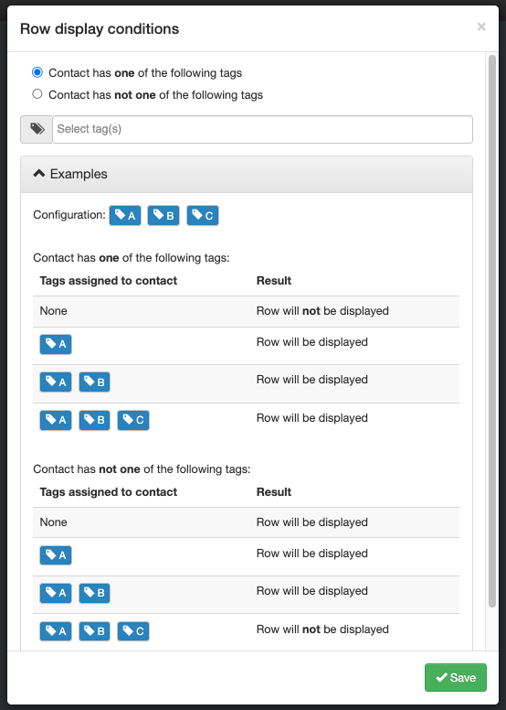Click tag C in the Configuration row
Viewport: 506px width, 710px height.
(x=203, y=216)
